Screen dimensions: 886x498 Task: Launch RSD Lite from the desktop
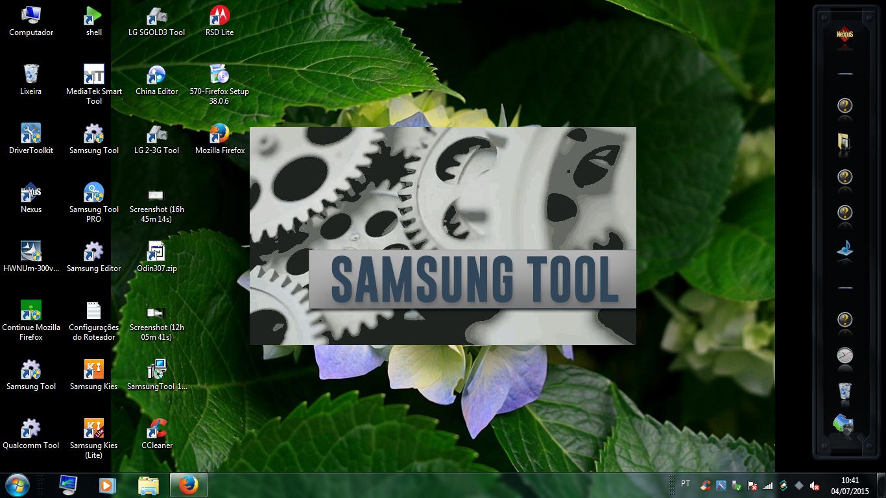coord(219,21)
